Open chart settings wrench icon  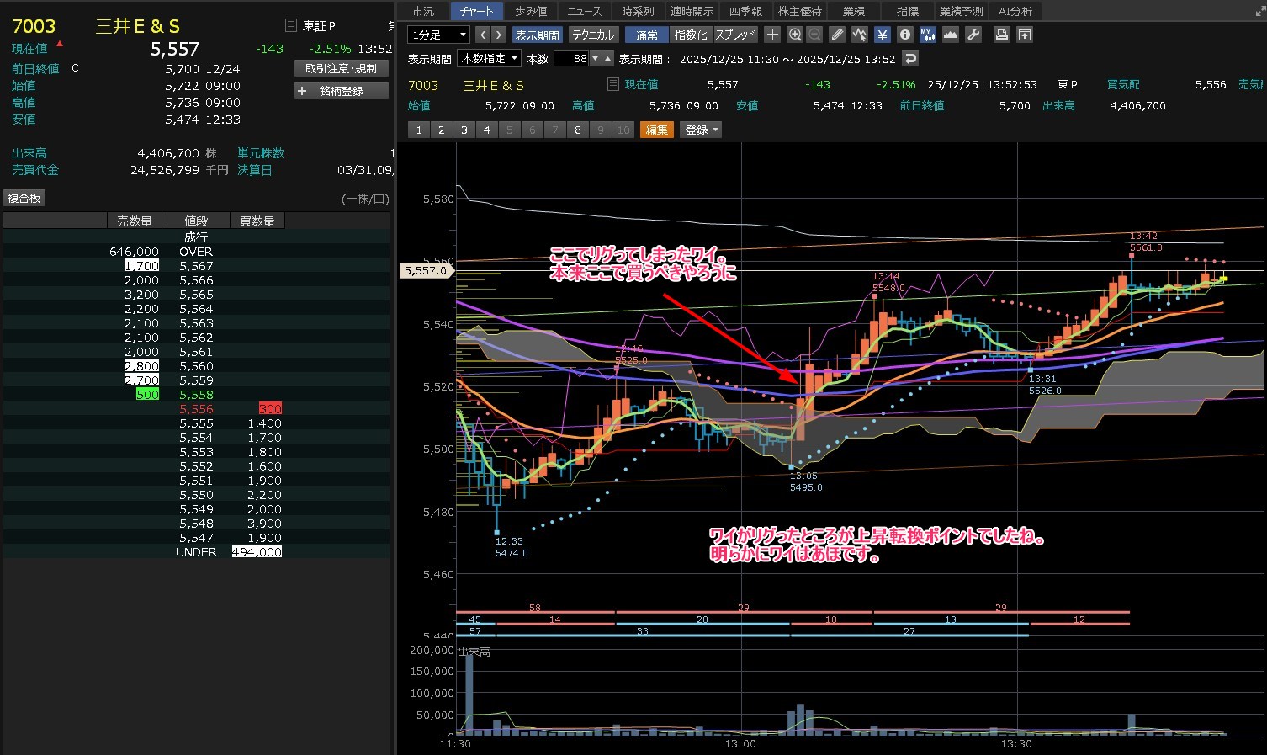(973, 35)
